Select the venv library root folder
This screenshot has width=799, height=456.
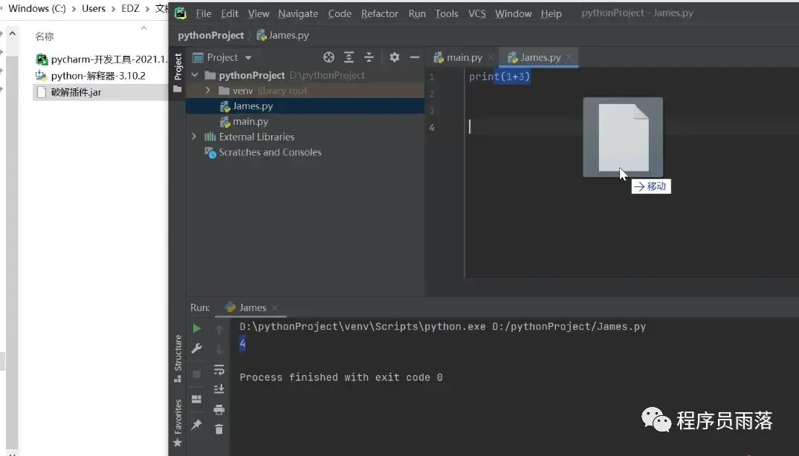pyautogui.click(x=305, y=91)
